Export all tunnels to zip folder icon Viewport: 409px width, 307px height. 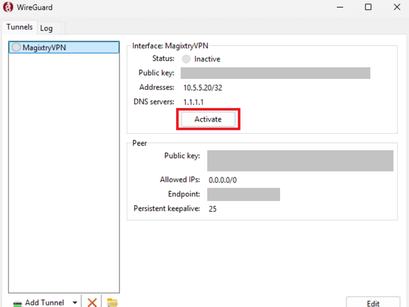[112, 302]
